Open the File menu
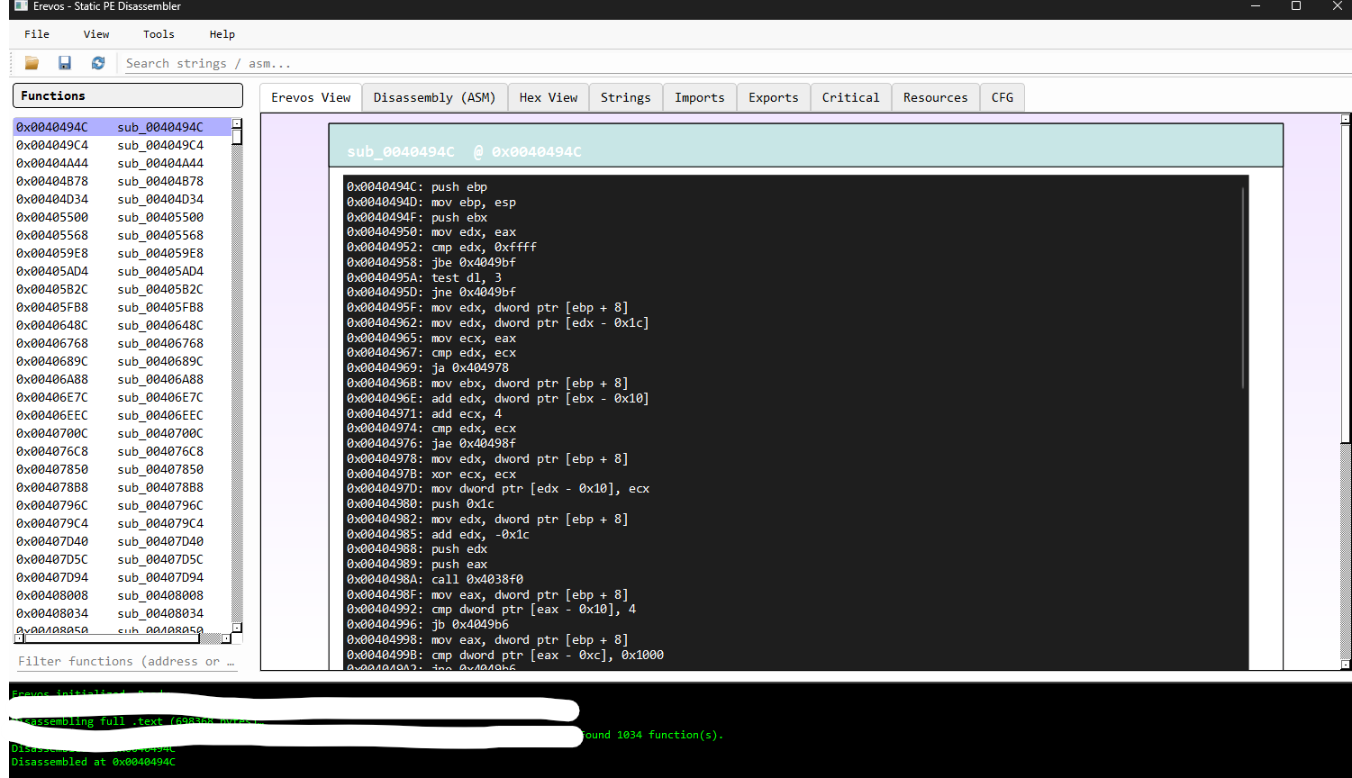This screenshot has width=1352, height=778. [37, 34]
